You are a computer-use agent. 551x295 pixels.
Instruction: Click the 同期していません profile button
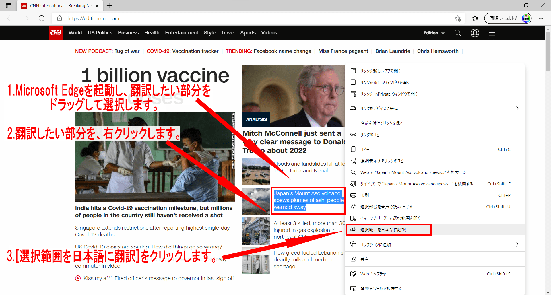click(507, 18)
